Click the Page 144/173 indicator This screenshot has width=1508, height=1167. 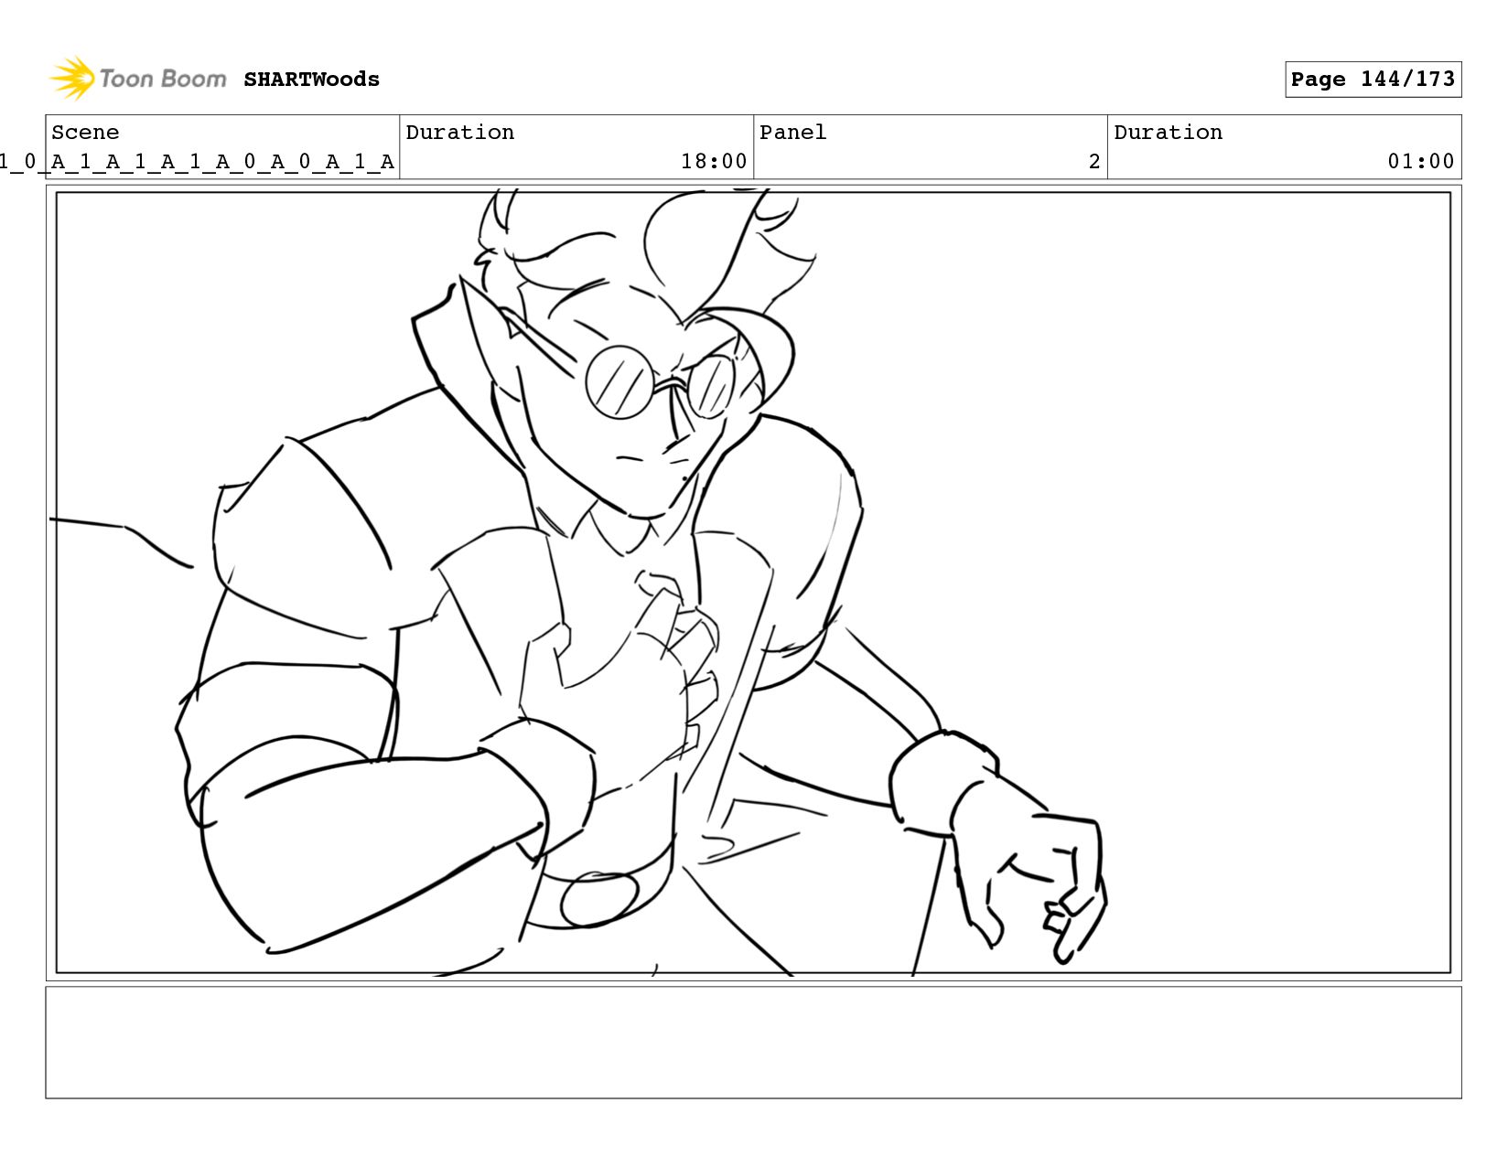(x=1373, y=80)
